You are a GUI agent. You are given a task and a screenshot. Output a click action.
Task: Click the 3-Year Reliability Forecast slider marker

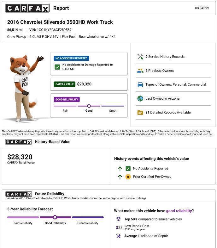(x=55, y=217)
